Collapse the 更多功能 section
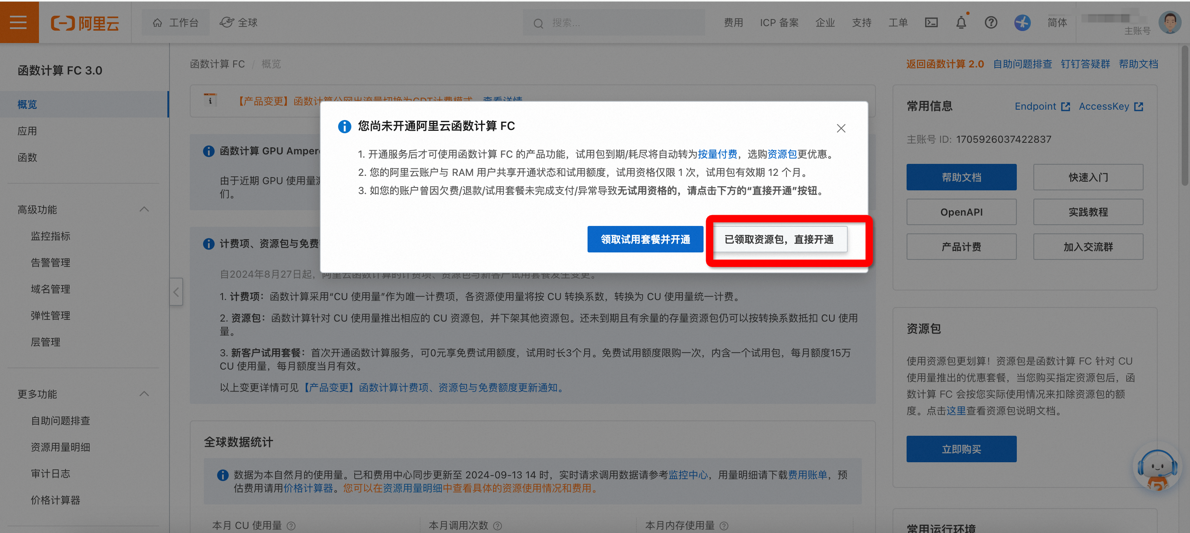This screenshot has width=1190, height=533. point(144,394)
